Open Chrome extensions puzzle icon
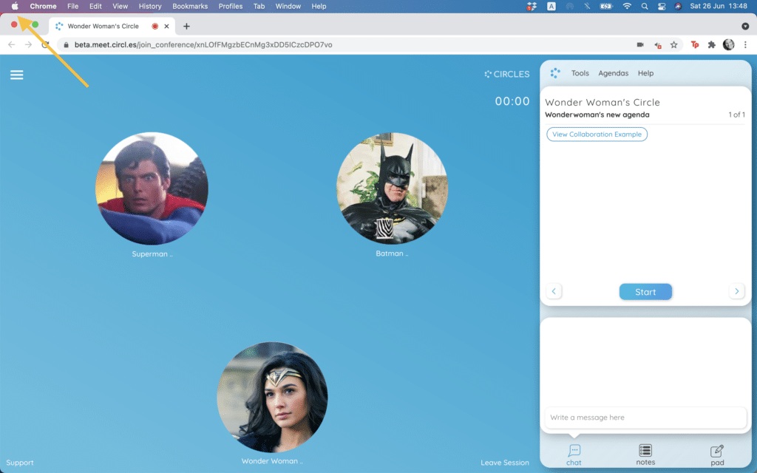 click(x=712, y=45)
